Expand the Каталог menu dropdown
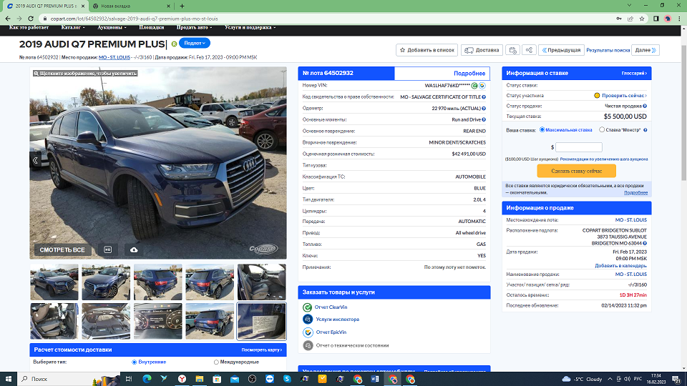 tap(73, 28)
